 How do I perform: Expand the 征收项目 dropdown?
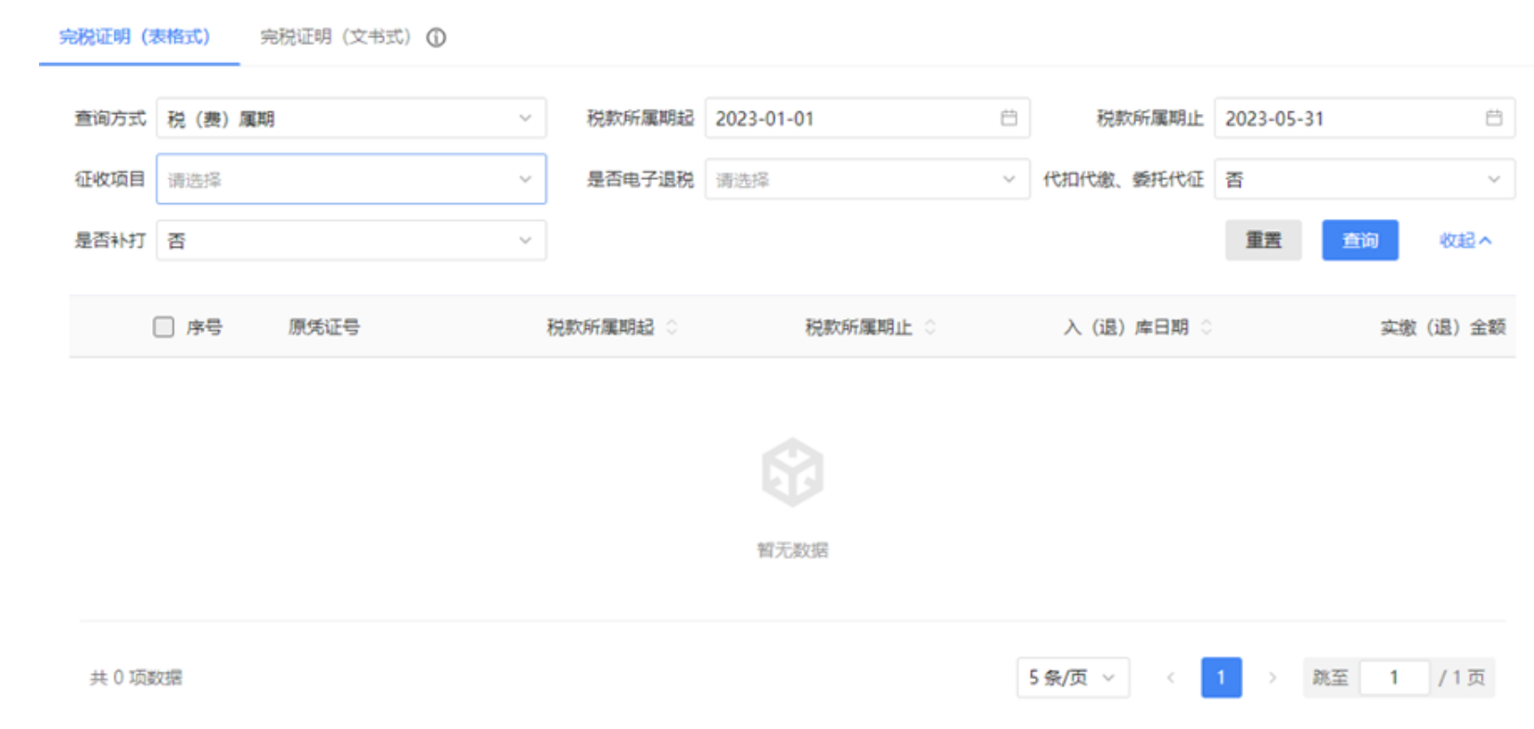[351, 179]
